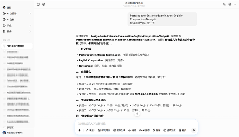Click the 历史对话 section label in the sidebar
The height and width of the screenshot is (137, 239).
(x=7, y=40)
